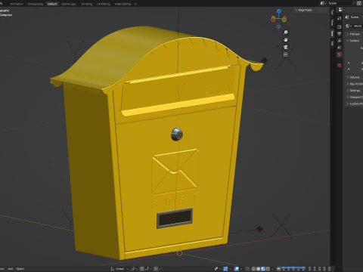
Task: Select material preview shading mode
Action: (x=263, y=269)
